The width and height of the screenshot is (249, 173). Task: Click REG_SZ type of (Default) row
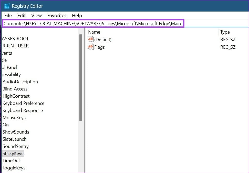coord(228,40)
